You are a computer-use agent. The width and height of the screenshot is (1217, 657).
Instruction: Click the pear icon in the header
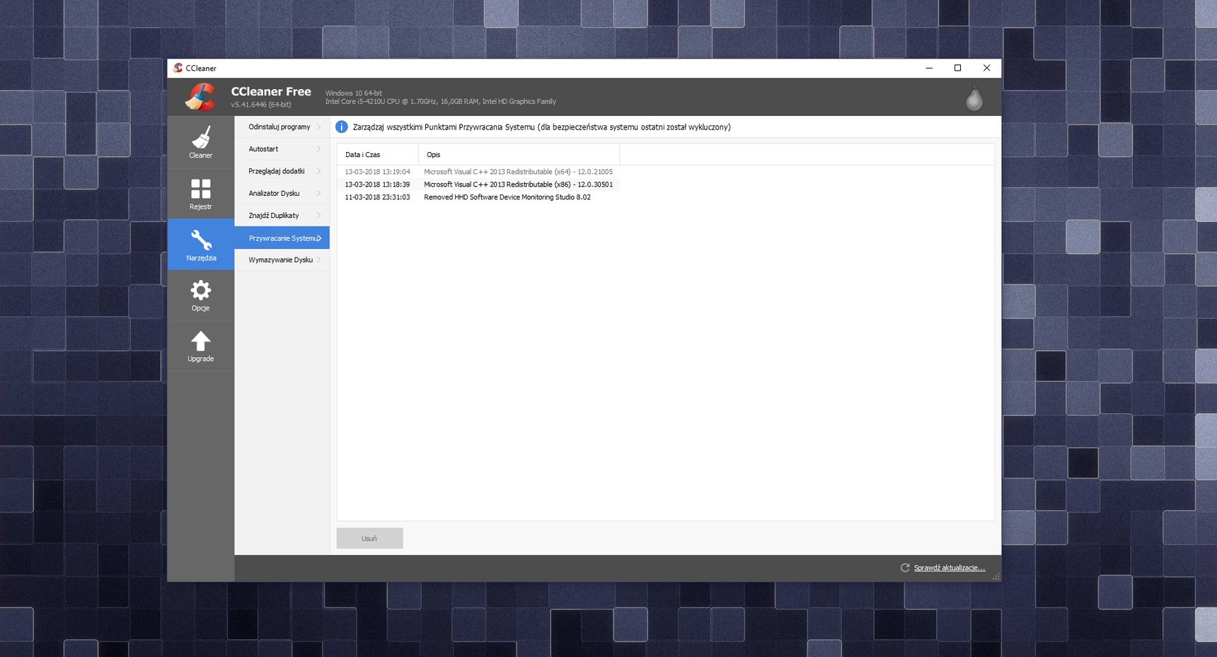(x=974, y=99)
